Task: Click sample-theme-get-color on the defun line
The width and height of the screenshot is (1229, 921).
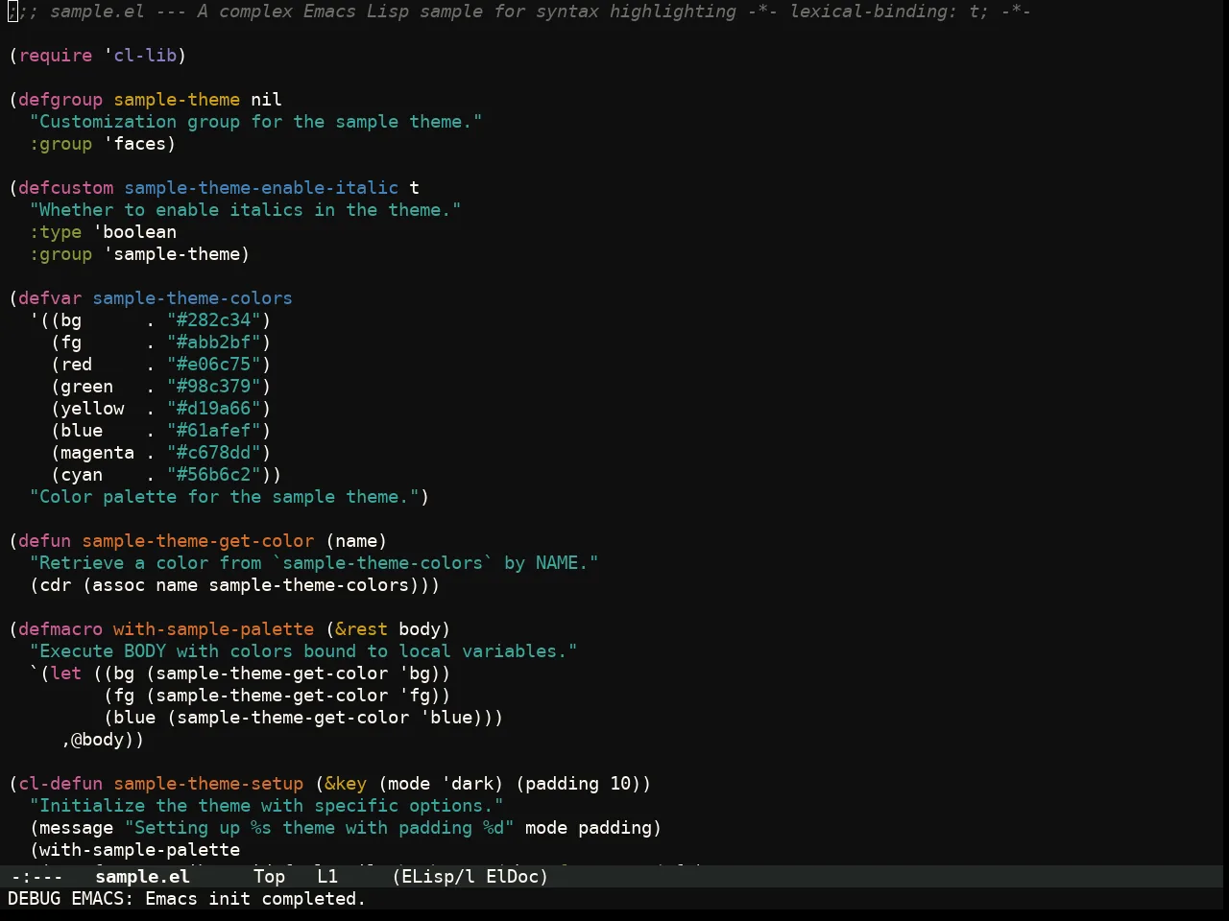Action: coord(198,541)
